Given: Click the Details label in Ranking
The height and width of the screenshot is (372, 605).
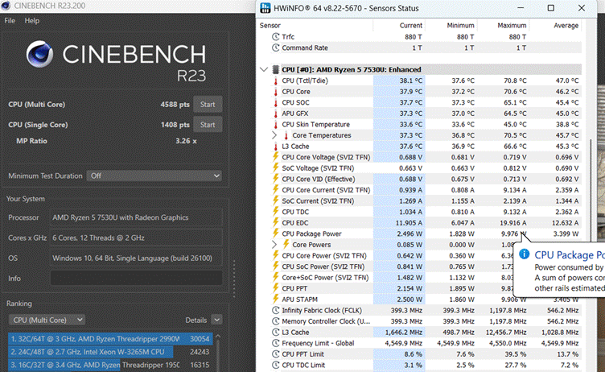Looking at the screenshot, I should coord(196,320).
